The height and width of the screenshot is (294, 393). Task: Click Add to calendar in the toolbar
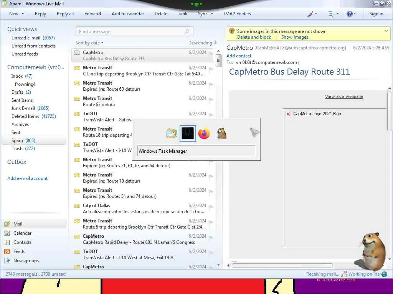tap(128, 14)
